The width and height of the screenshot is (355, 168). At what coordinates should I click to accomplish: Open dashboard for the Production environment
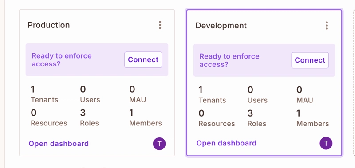point(59,144)
